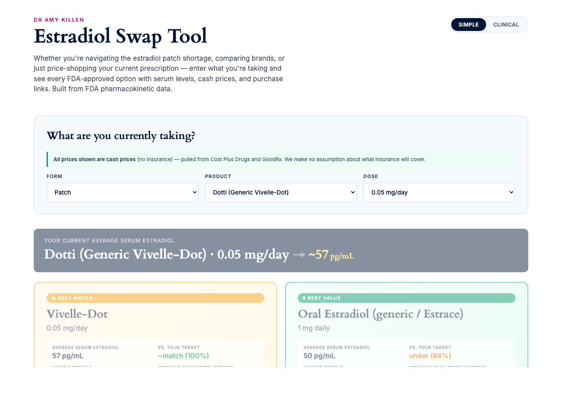
Task: Click the cash prices notice banner
Action: (x=281, y=159)
